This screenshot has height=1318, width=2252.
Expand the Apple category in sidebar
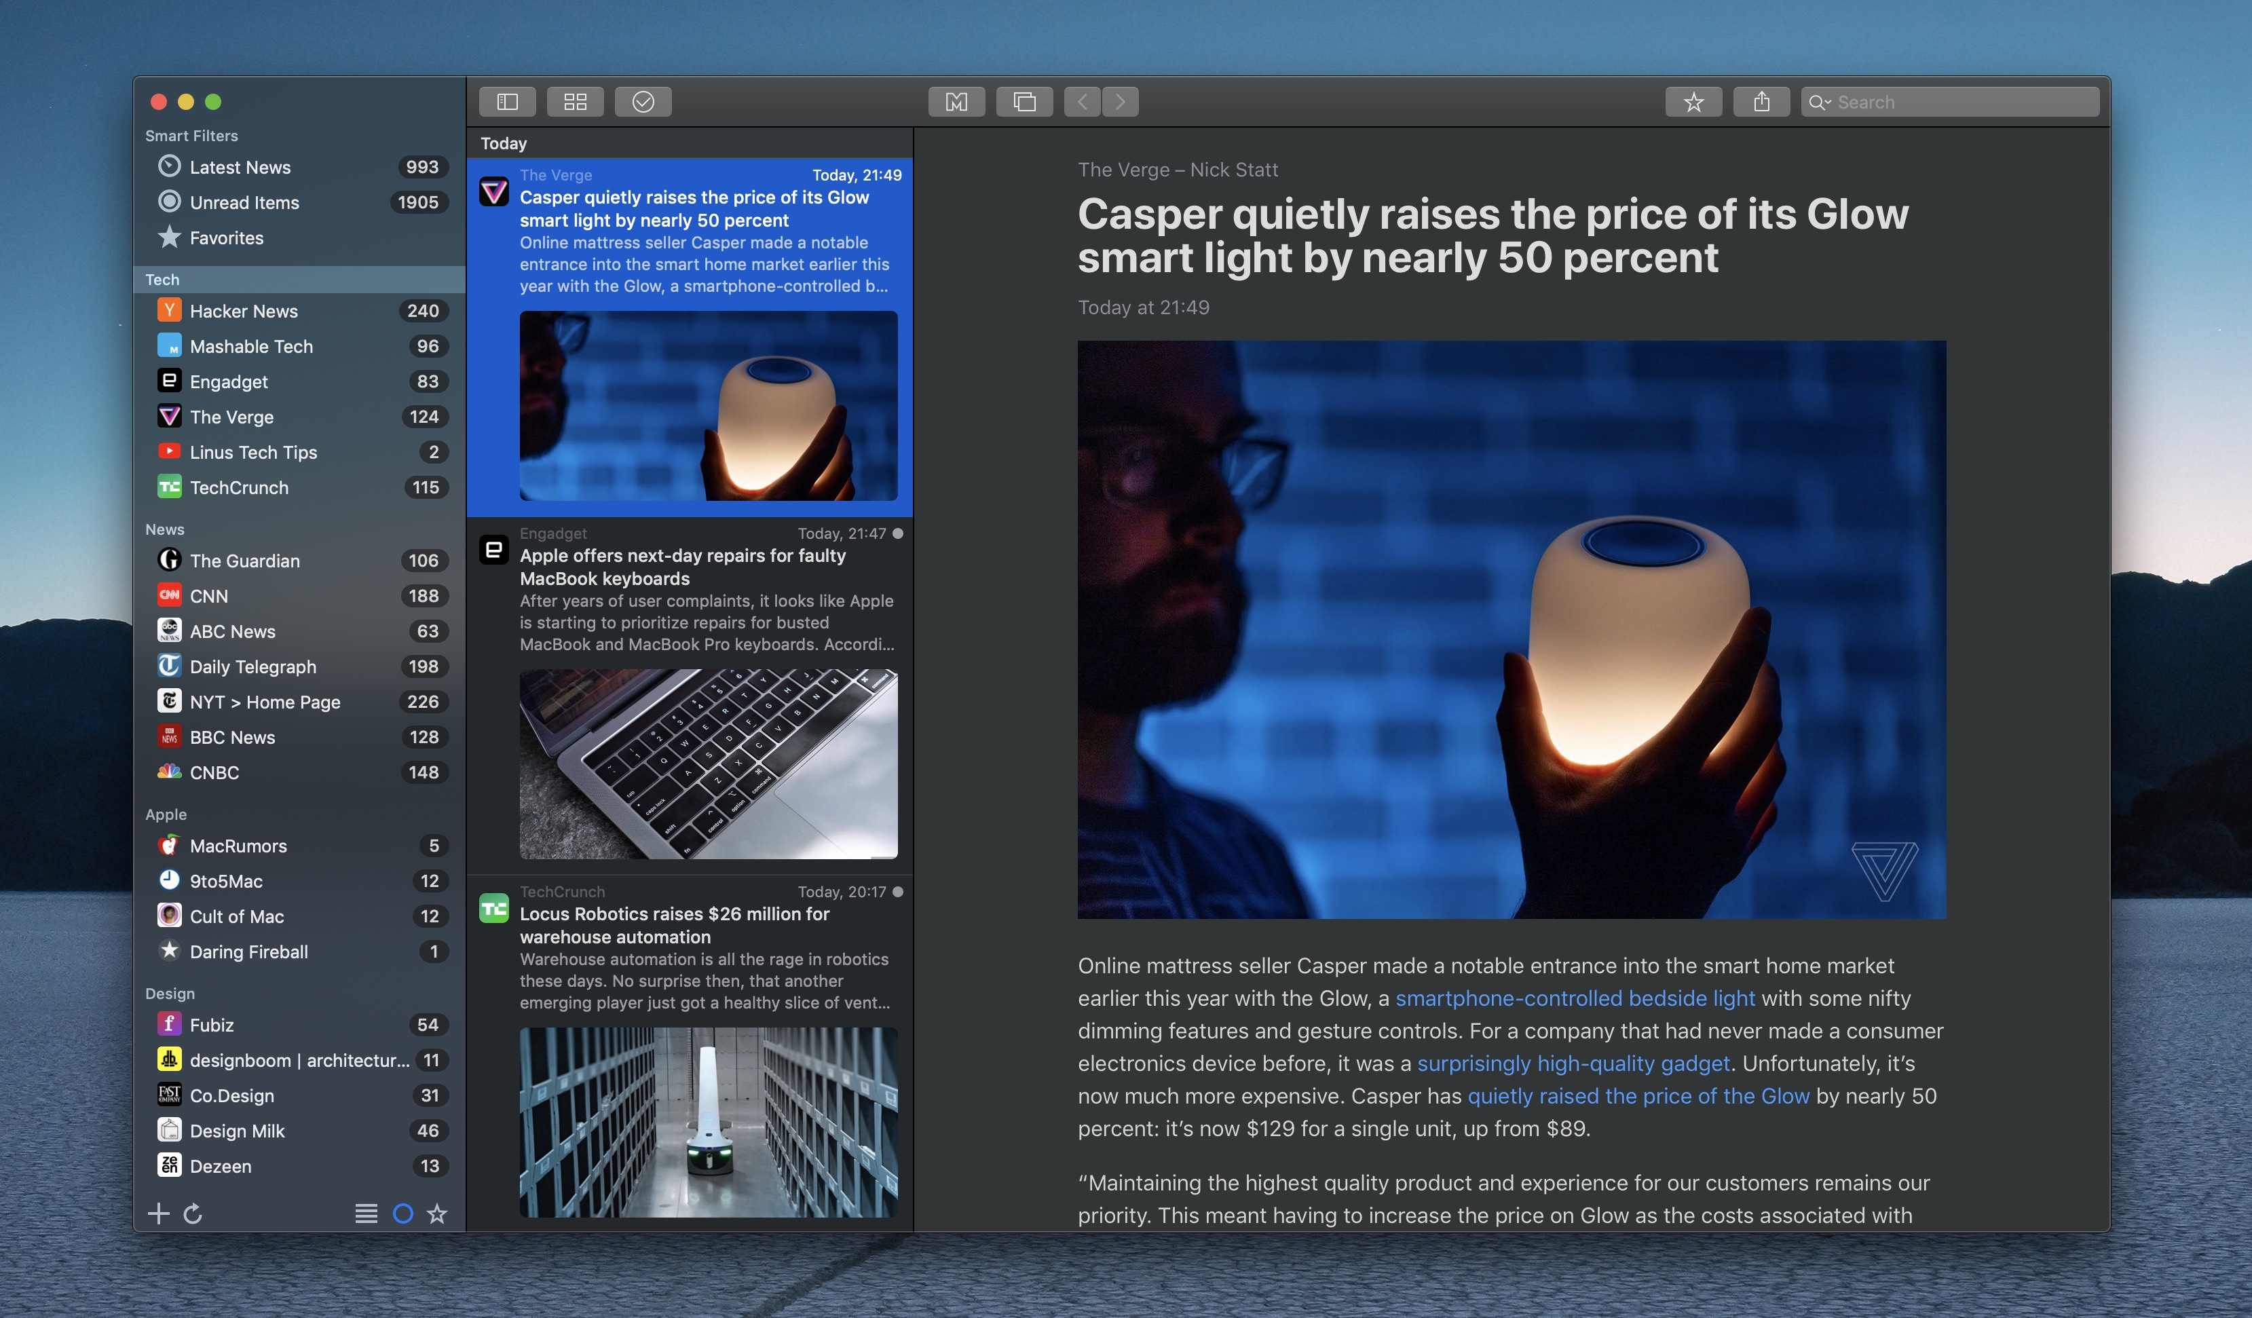165,813
